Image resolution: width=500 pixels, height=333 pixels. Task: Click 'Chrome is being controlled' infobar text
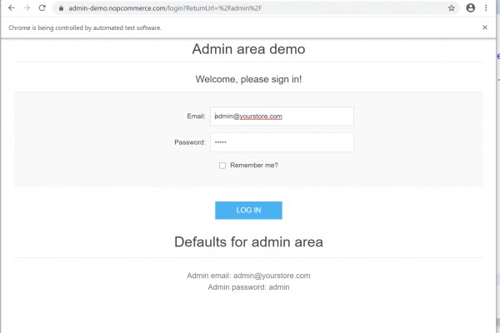pos(85,27)
